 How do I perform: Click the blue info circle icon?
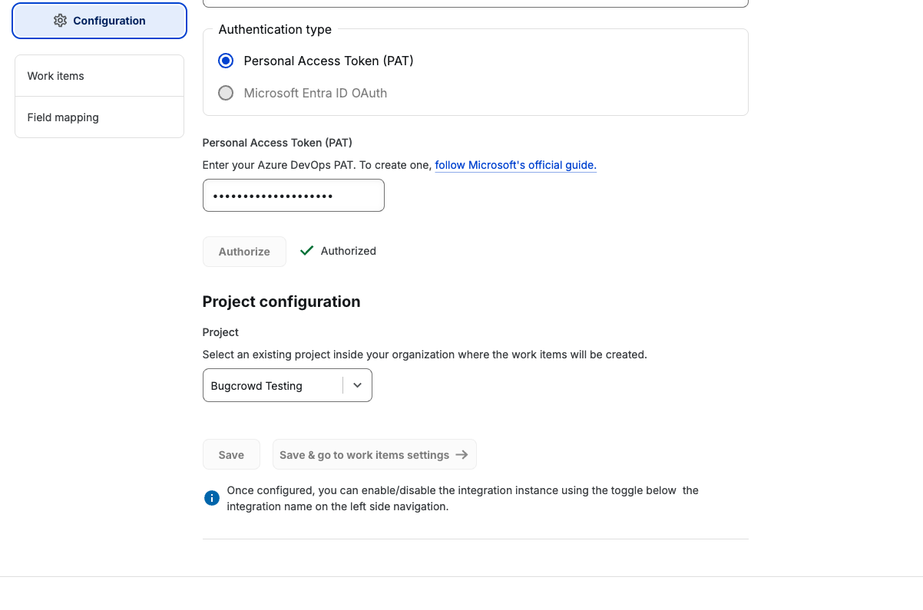(212, 498)
